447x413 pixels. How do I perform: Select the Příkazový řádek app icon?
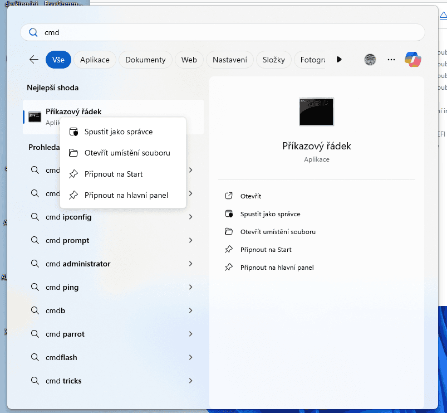(34, 117)
